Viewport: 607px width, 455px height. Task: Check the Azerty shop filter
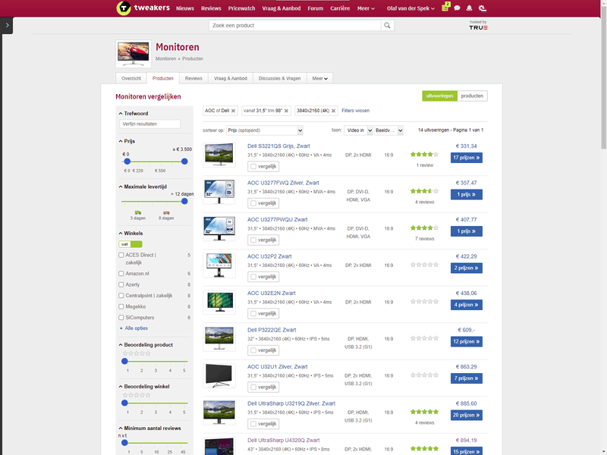tap(121, 285)
